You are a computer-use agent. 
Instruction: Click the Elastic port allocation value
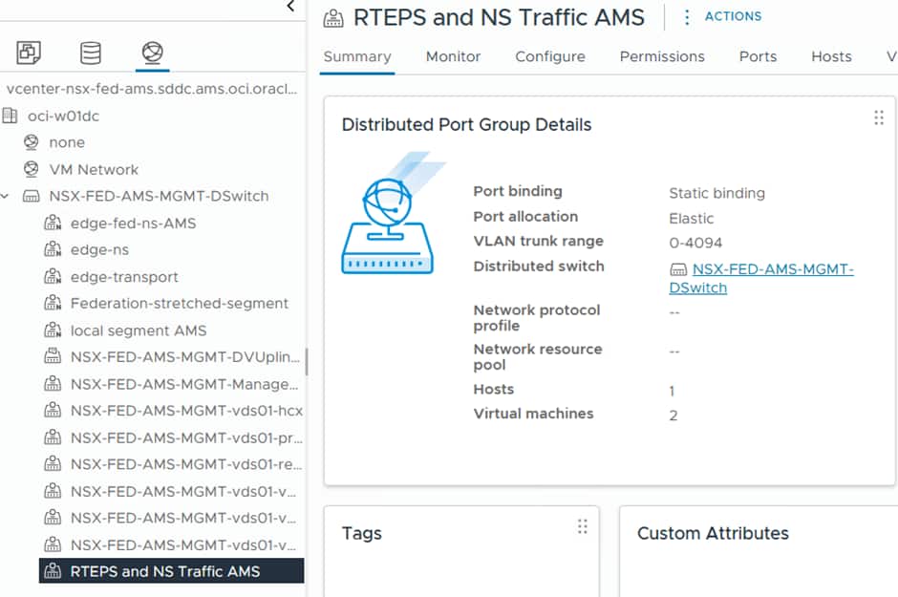(692, 219)
